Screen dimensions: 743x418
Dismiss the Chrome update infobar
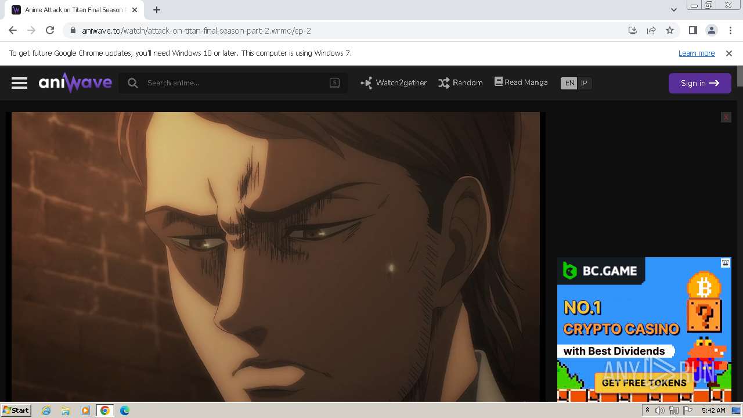coord(729,53)
